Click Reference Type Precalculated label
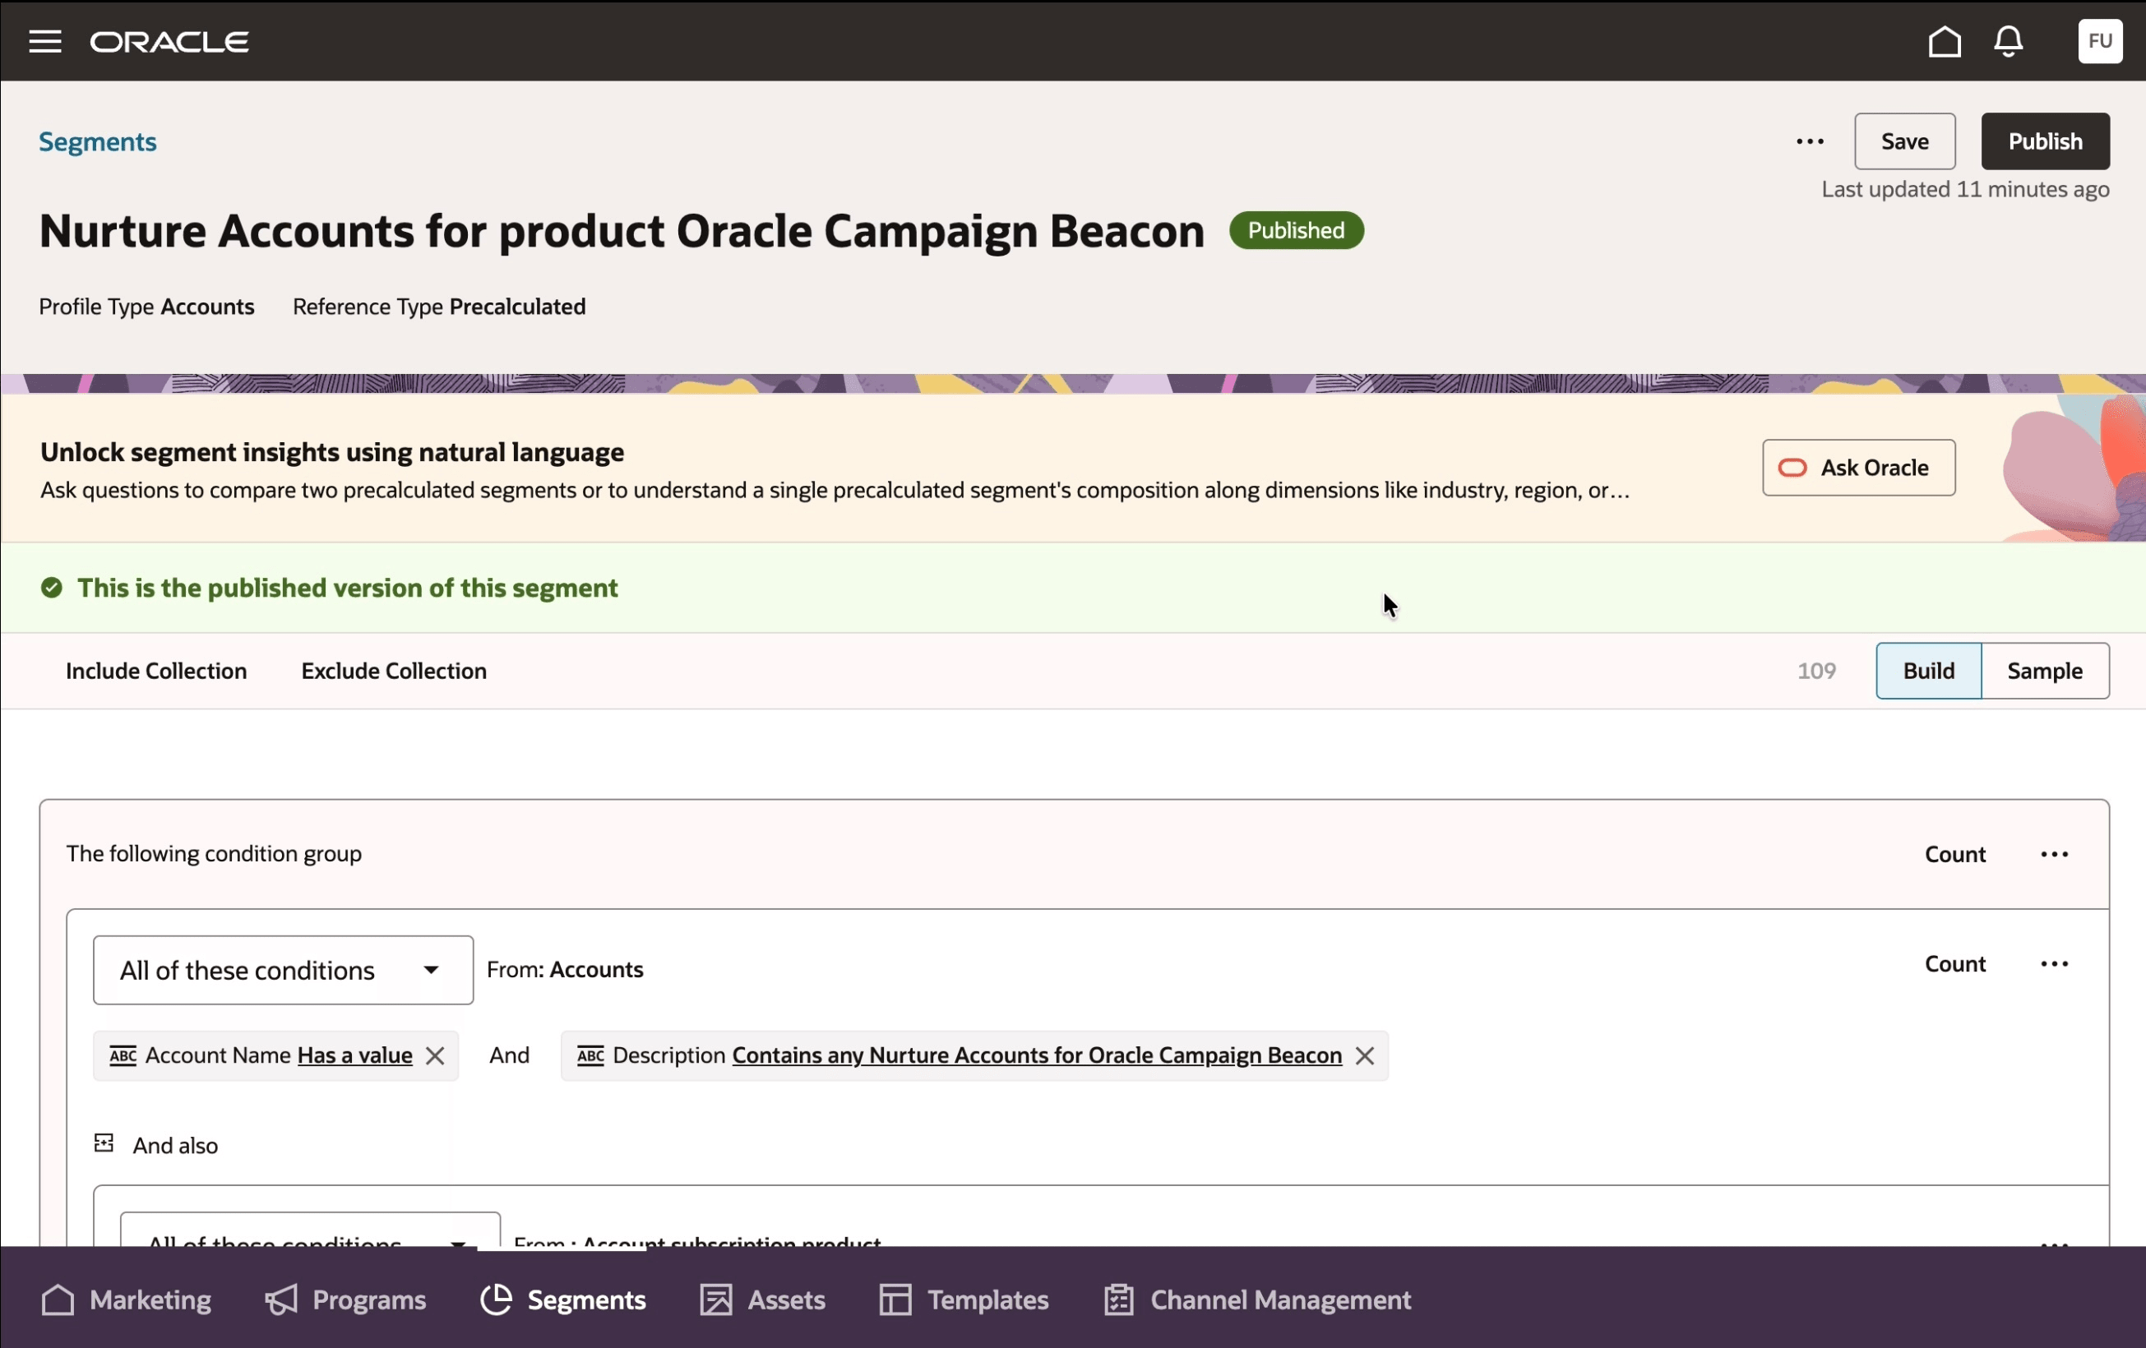The image size is (2146, 1348). [439, 307]
